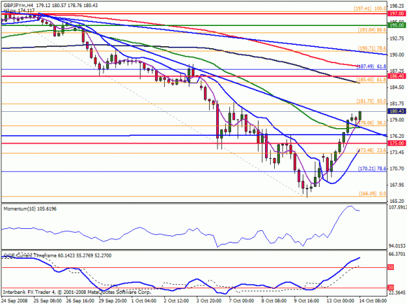407x305 pixels.
Task: Select the 9 Oct 16:00 date marker
Action: tap(307, 300)
